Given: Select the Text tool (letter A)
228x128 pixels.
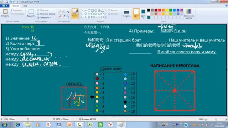Looking at the screenshot, I should (x=68, y=12).
